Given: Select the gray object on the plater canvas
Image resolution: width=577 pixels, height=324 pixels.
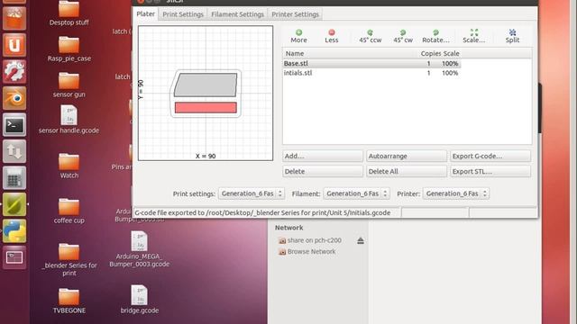Looking at the screenshot, I should coord(206,85).
